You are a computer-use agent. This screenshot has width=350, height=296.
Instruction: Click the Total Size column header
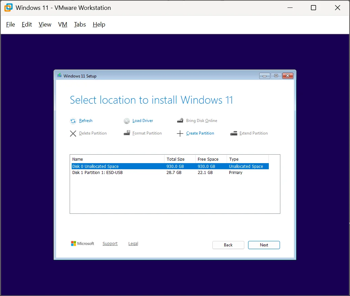pyautogui.click(x=180, y=159)
